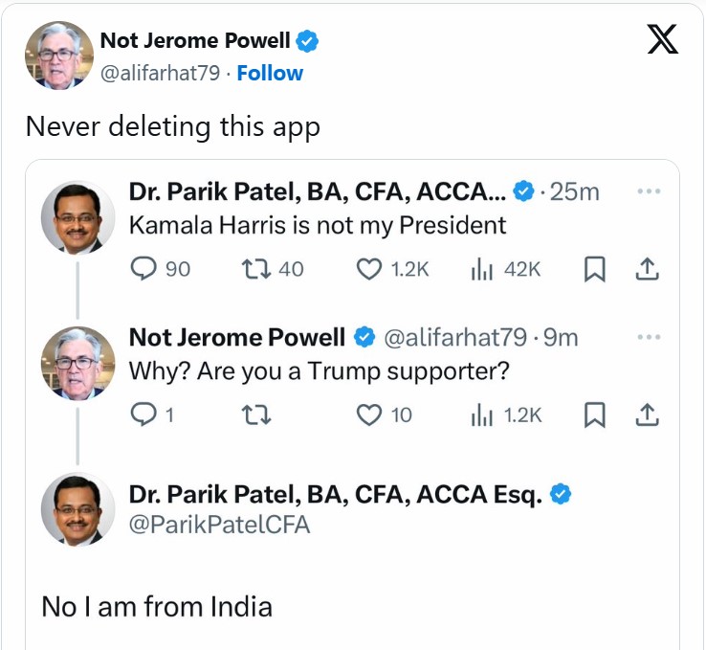Click the reply icon with 90 comments
This screenshot has width=706, height=650.
tap(143, 270)
